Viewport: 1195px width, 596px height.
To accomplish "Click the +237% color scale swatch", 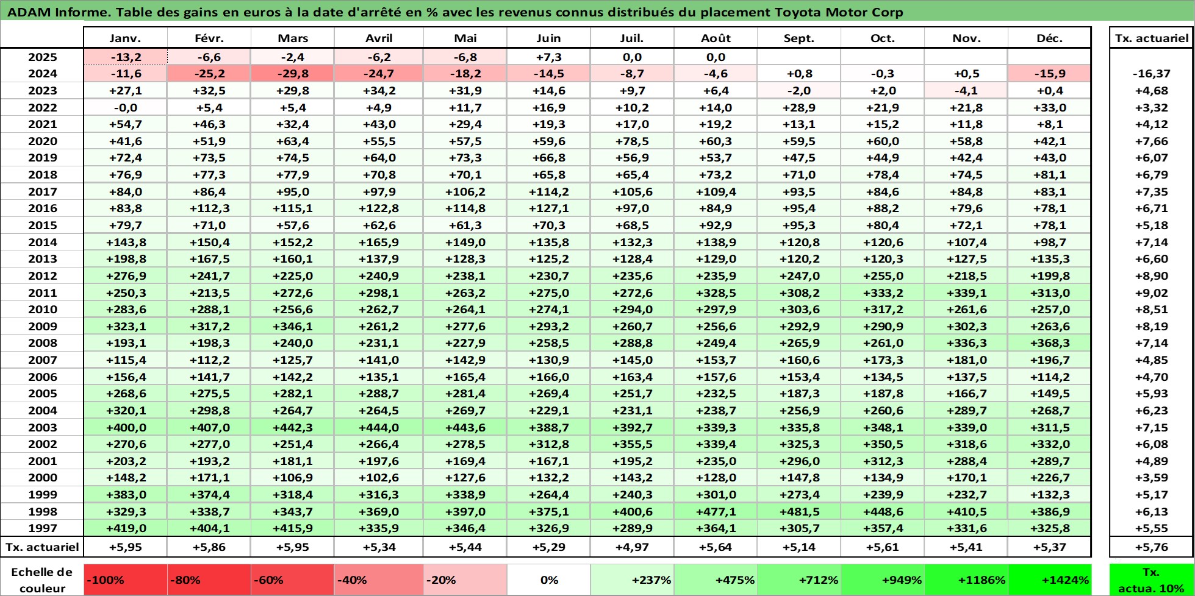I will click(x=632, y=580).
